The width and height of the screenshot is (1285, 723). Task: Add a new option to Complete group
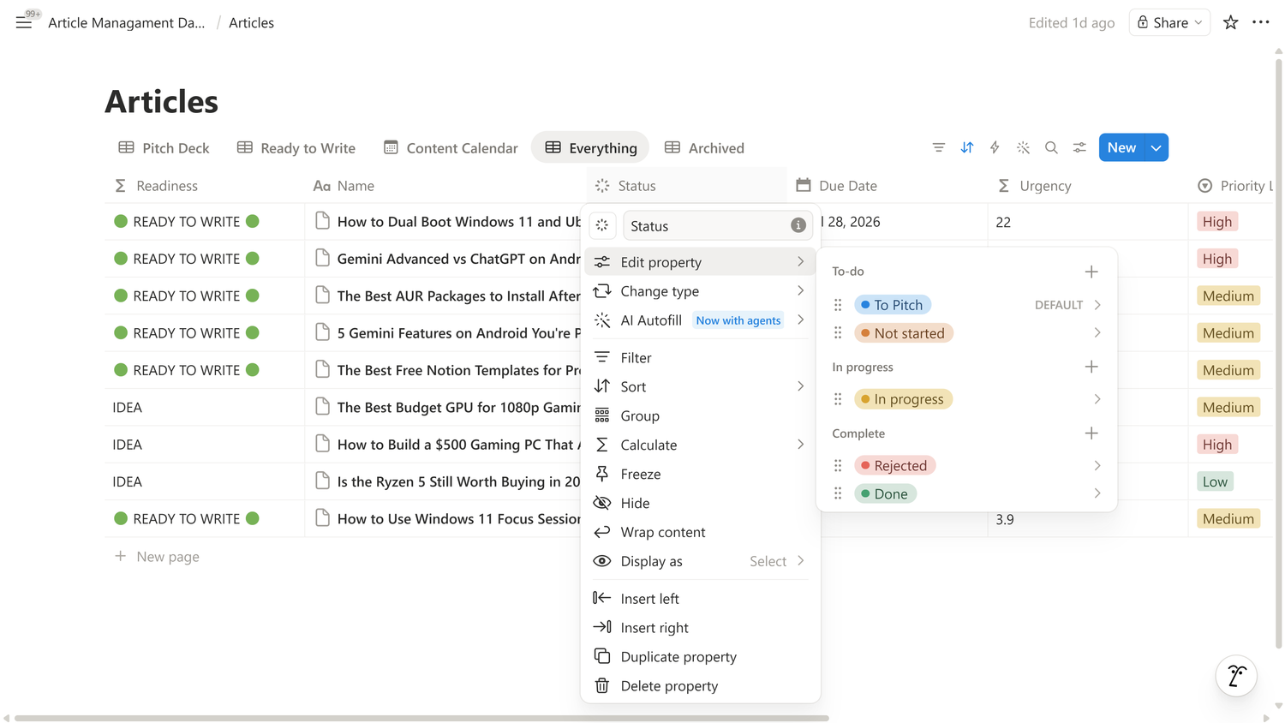tap(1091, 433)
